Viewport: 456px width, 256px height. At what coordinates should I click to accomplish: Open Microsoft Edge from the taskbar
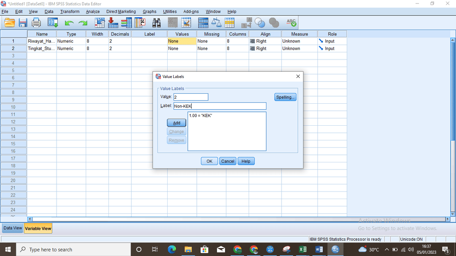pyautogui.click(x=172, y=249)
